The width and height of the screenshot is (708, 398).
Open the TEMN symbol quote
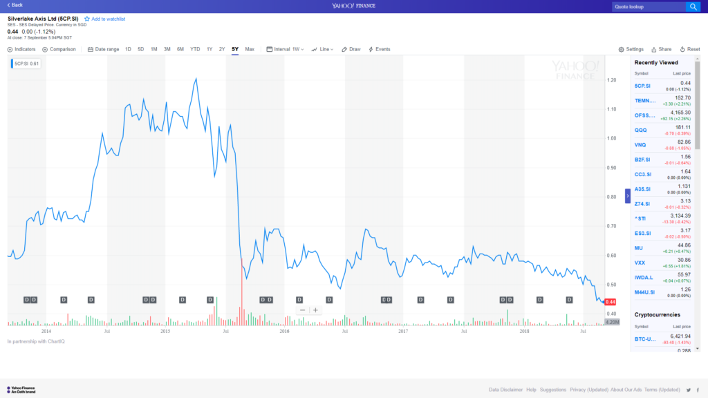pos(645,101)
